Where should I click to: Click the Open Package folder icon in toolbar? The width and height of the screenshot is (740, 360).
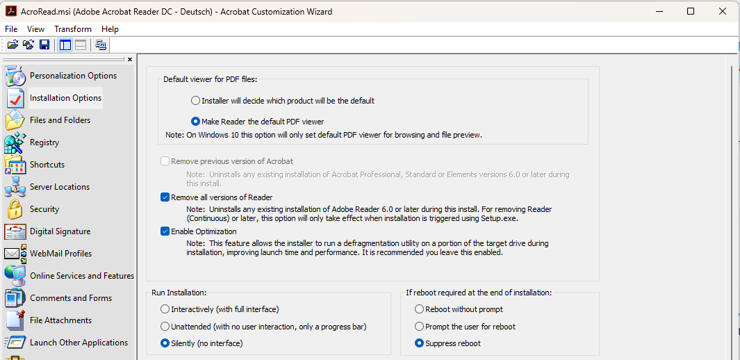pos(13,45)
